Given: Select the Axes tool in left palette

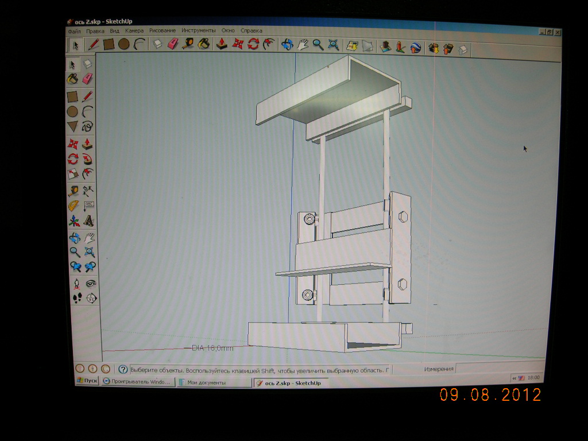Looking at the screenshot, I should point(74,221).
